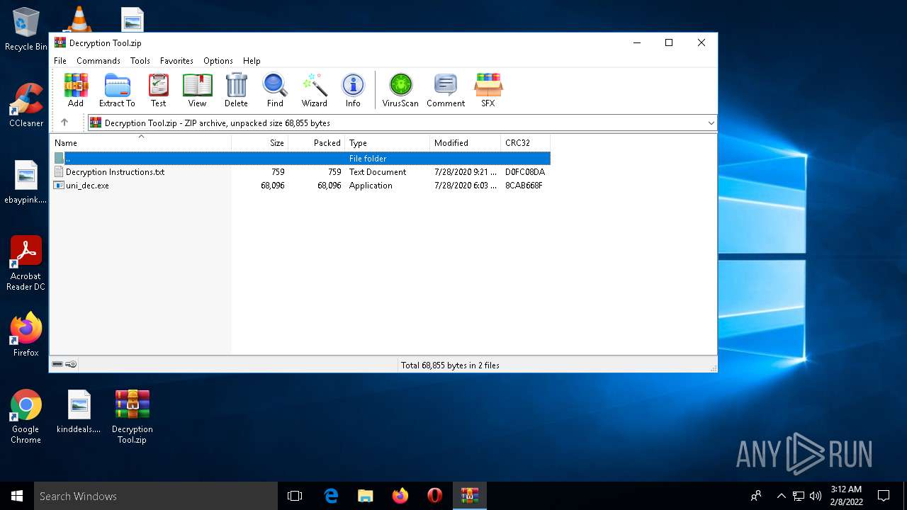
Task: Open Task View in taskbar
Action: coord(295,496)
